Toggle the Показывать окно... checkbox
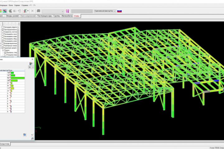 pos(2,34)
